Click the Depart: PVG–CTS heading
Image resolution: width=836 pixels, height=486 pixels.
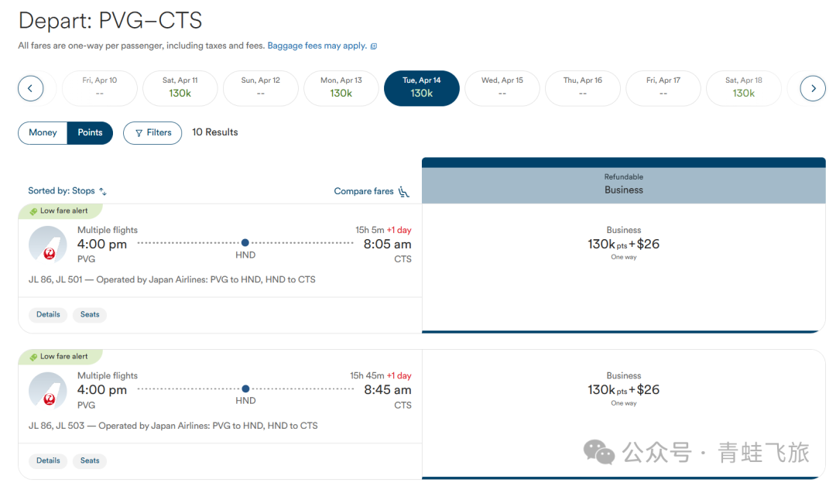point(111,21)
